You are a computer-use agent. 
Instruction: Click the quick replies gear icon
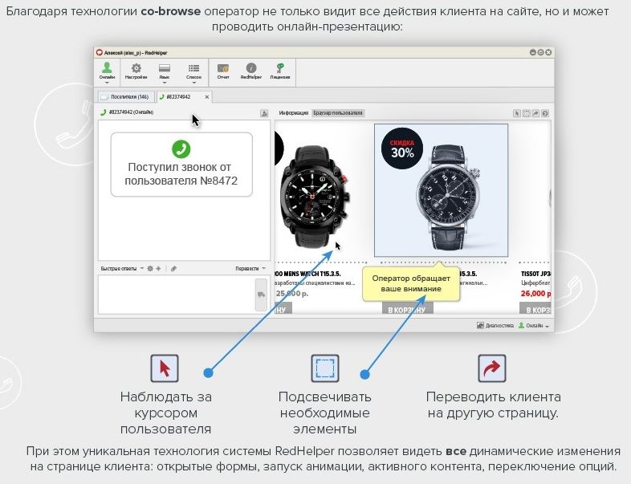pos(150,268)
